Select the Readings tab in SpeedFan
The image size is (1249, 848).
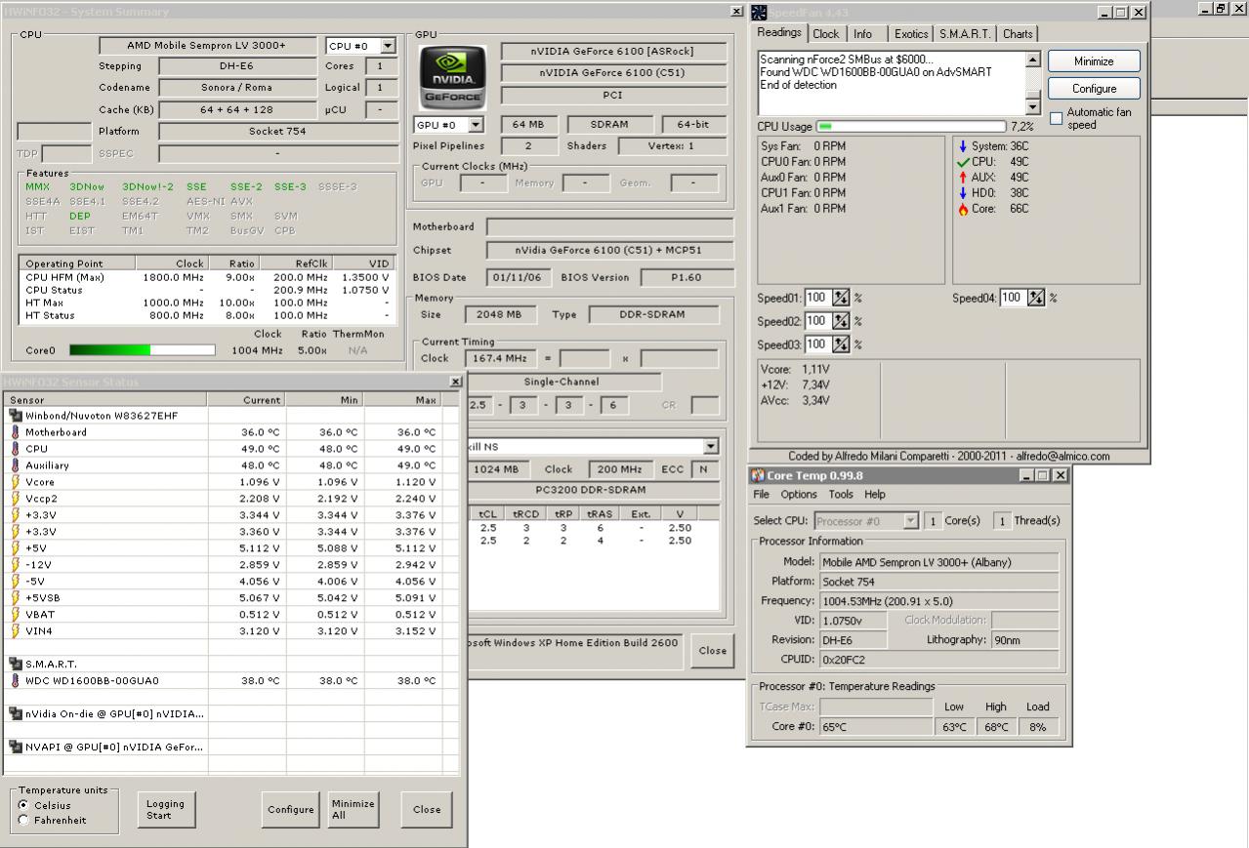pyautogui.click(x=779, y=32)
